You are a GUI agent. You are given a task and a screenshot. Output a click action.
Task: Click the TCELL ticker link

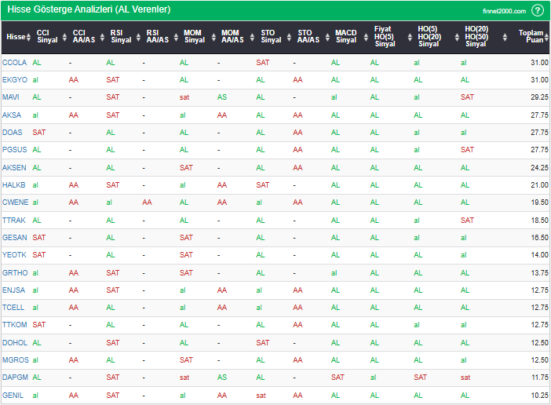(13, 307)
